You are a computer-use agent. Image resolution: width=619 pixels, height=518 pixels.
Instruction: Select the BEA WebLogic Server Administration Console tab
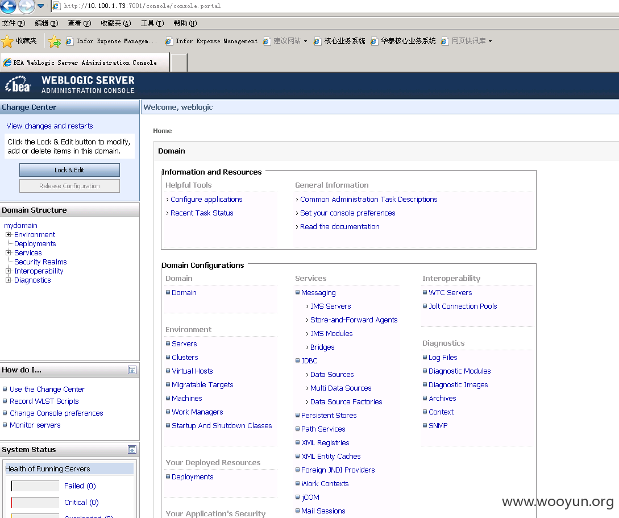pyautogui.click(x=85, y=63)
